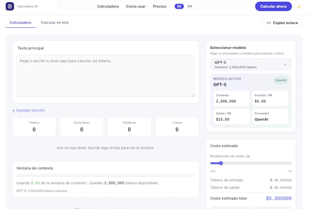Open the Precios nav item
The width and height of the screenshot is (315, 209).
pos(159,6)
